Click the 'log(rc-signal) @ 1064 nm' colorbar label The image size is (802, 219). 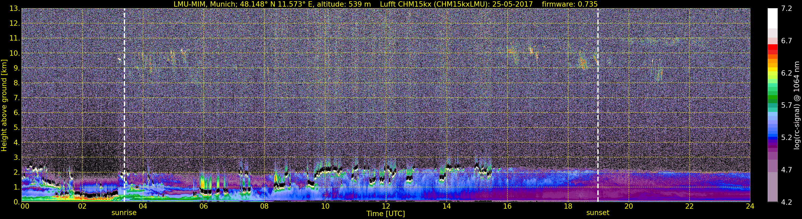(x=796, y=106)
